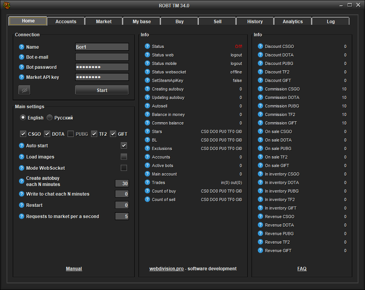Viewport: 365px width, 290px height.
Task: Click the Bot e-mail input field
Action: click(x=102, y=57)
